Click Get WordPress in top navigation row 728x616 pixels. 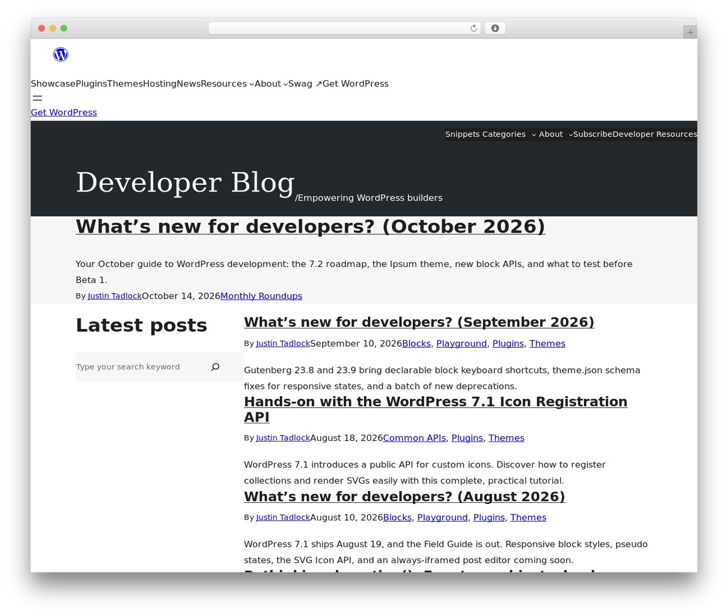point(355,84)
